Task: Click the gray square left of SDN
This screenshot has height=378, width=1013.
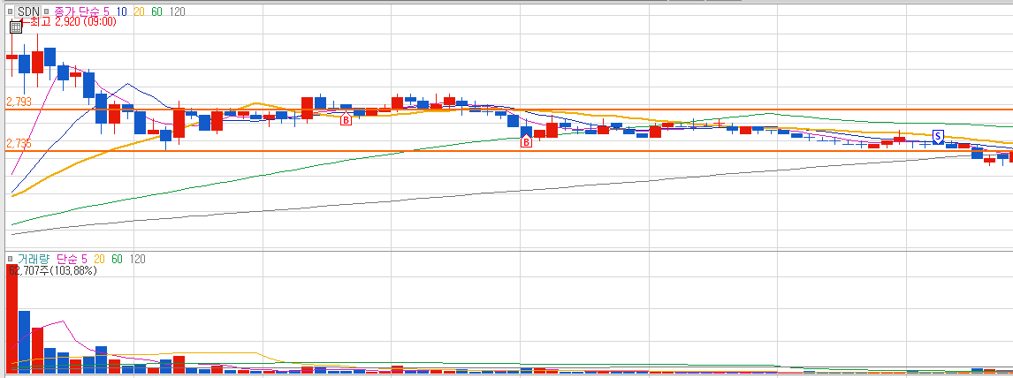Action: pyautogui.click(x=10, y=11)
